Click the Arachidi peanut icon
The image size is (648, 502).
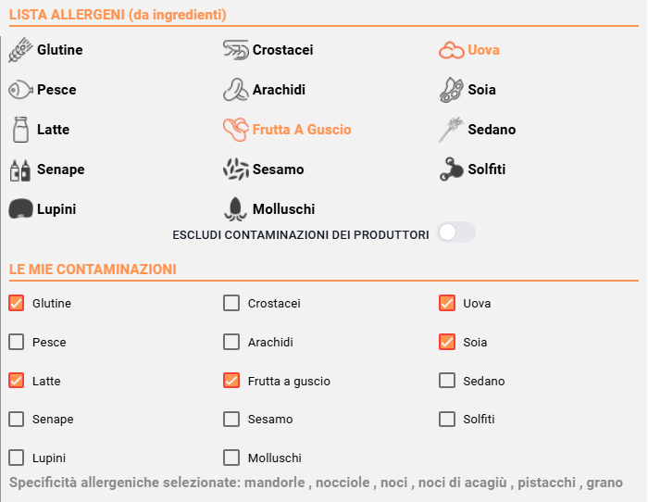click(235, 89)
